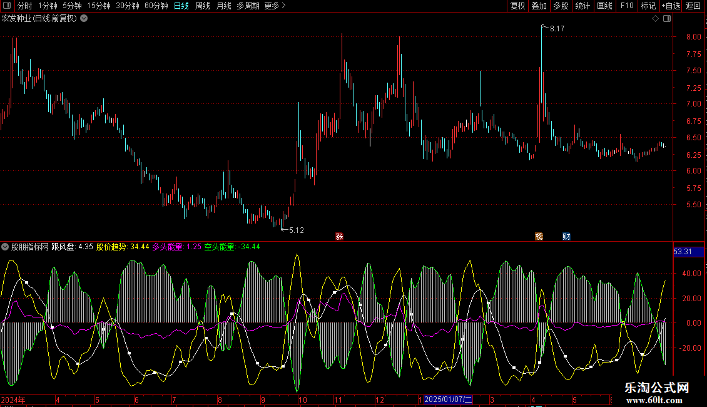Click the 多头能量 indicator label

point(176,247)
